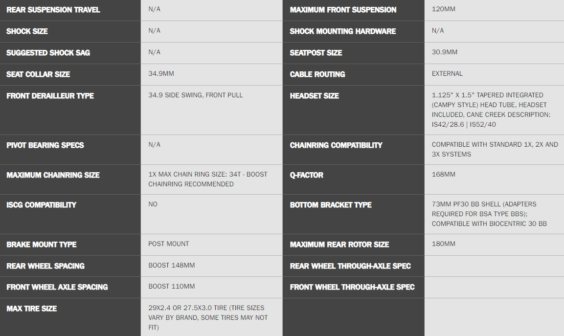Image resolution: width=564 pixels, height=336 pixels.
Task: Select the Max Tire Size label
Action: 32,309
